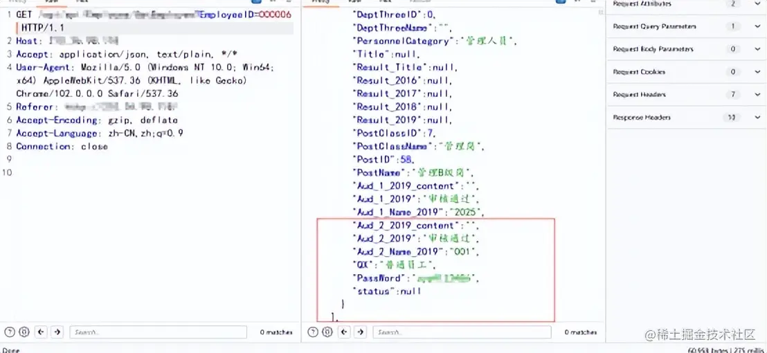Click the Chrome/102.0.0.0 Safari/537.36 line
The height and width of the screenshot is (353, 767).
tap(97, 94)
